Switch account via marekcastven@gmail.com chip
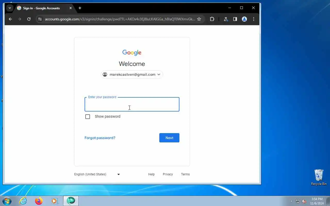This screenshot has width=330, height=206. click(x=132, y=74)
